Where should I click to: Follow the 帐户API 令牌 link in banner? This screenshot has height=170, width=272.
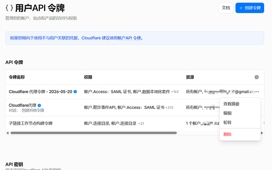click(129, 38)
